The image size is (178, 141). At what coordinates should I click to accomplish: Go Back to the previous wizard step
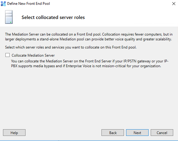click(113, 133)
